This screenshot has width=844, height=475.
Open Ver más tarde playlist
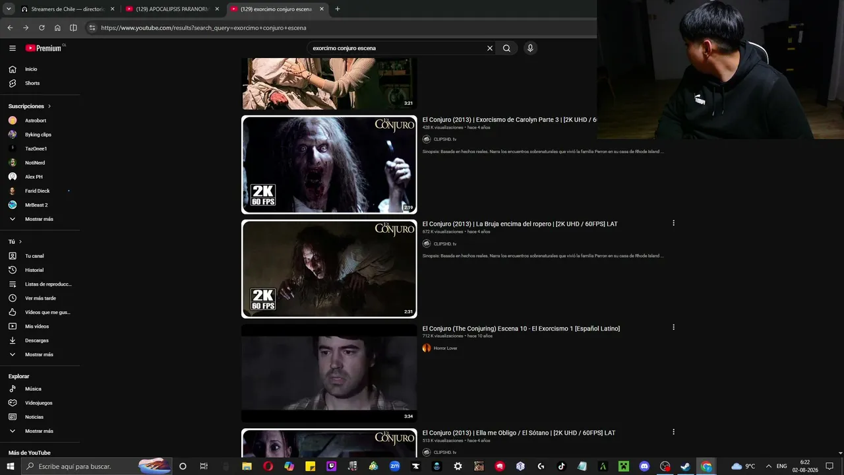coord(40,298)
